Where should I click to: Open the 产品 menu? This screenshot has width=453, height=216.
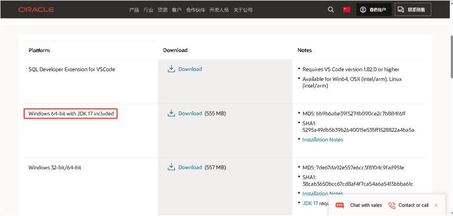coord(134,10)
